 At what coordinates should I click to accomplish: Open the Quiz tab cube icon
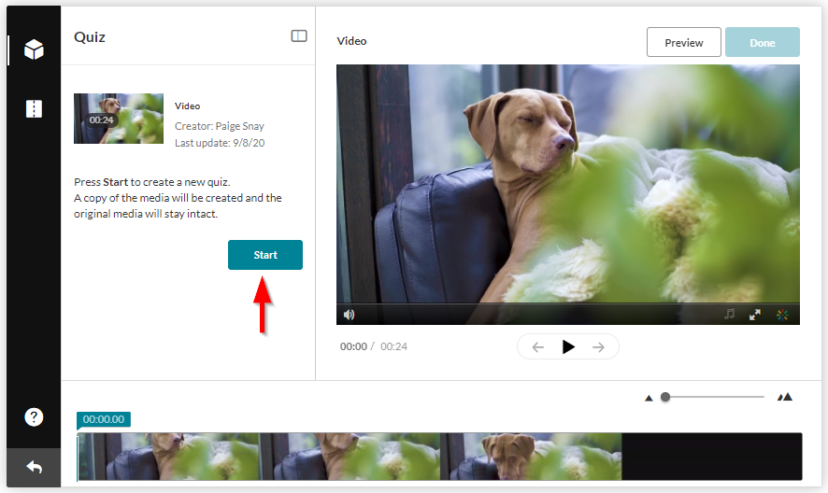tap(34, 49)
